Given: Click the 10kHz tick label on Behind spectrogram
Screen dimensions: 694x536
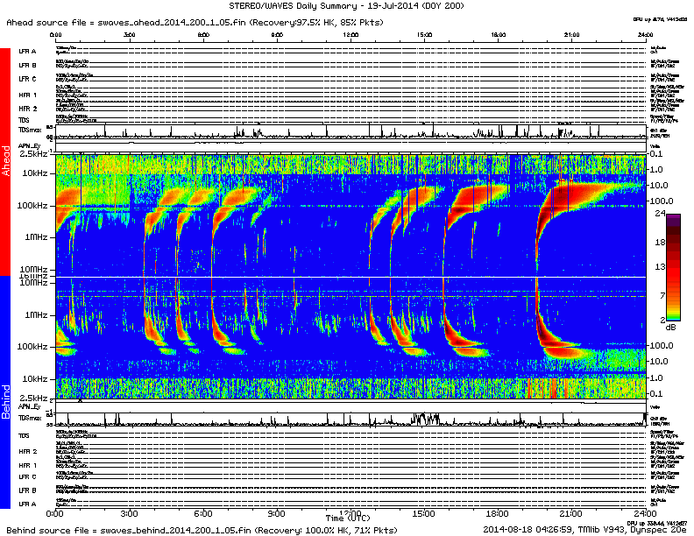Looking at the screenshot, I should pyautogui.click(x=34, y=379).
